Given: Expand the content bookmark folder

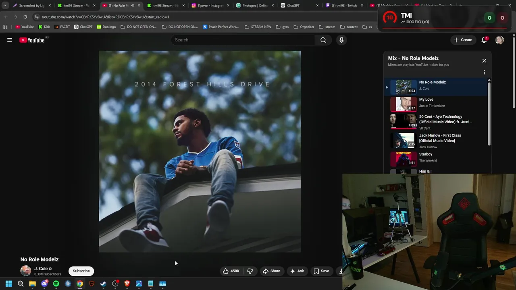Looking at the screenshot, I should click(349, 27).
